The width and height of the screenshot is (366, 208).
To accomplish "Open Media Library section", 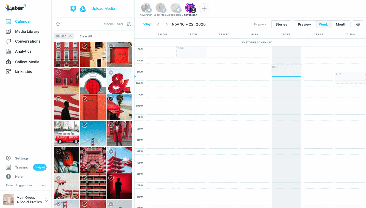I will coord(27,31).
